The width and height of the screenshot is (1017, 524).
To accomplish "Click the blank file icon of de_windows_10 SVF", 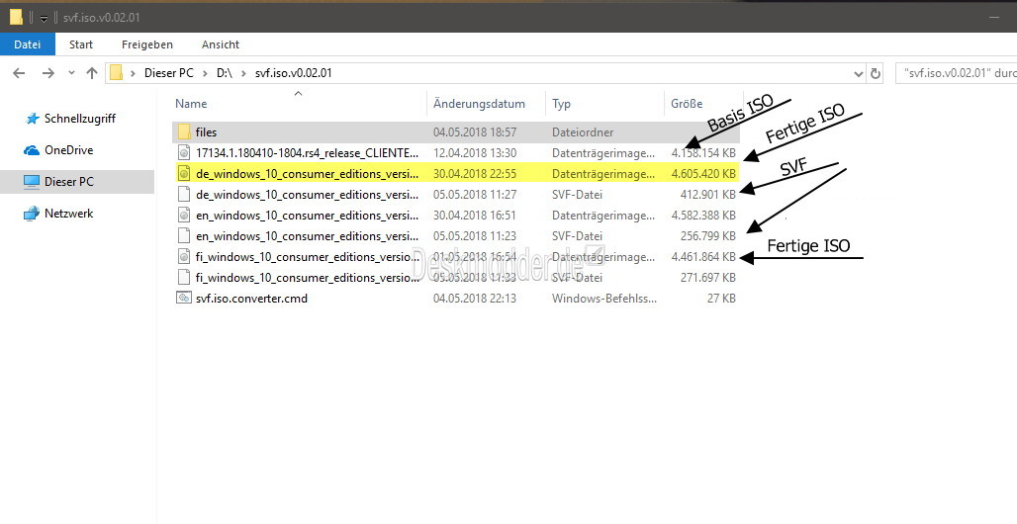I will (184, 195).
